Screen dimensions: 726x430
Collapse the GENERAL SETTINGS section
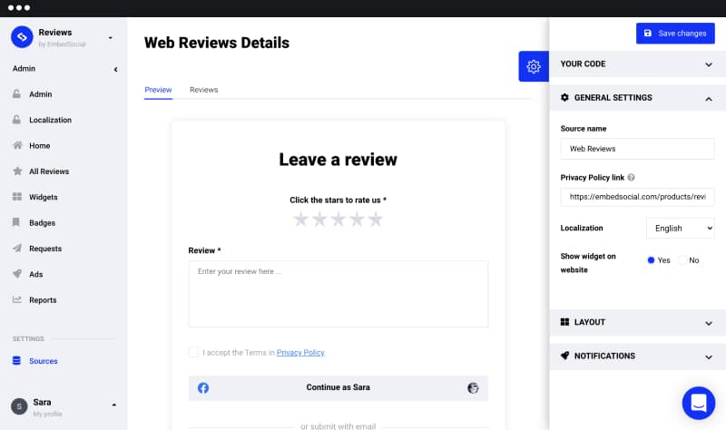click(637, 98)
